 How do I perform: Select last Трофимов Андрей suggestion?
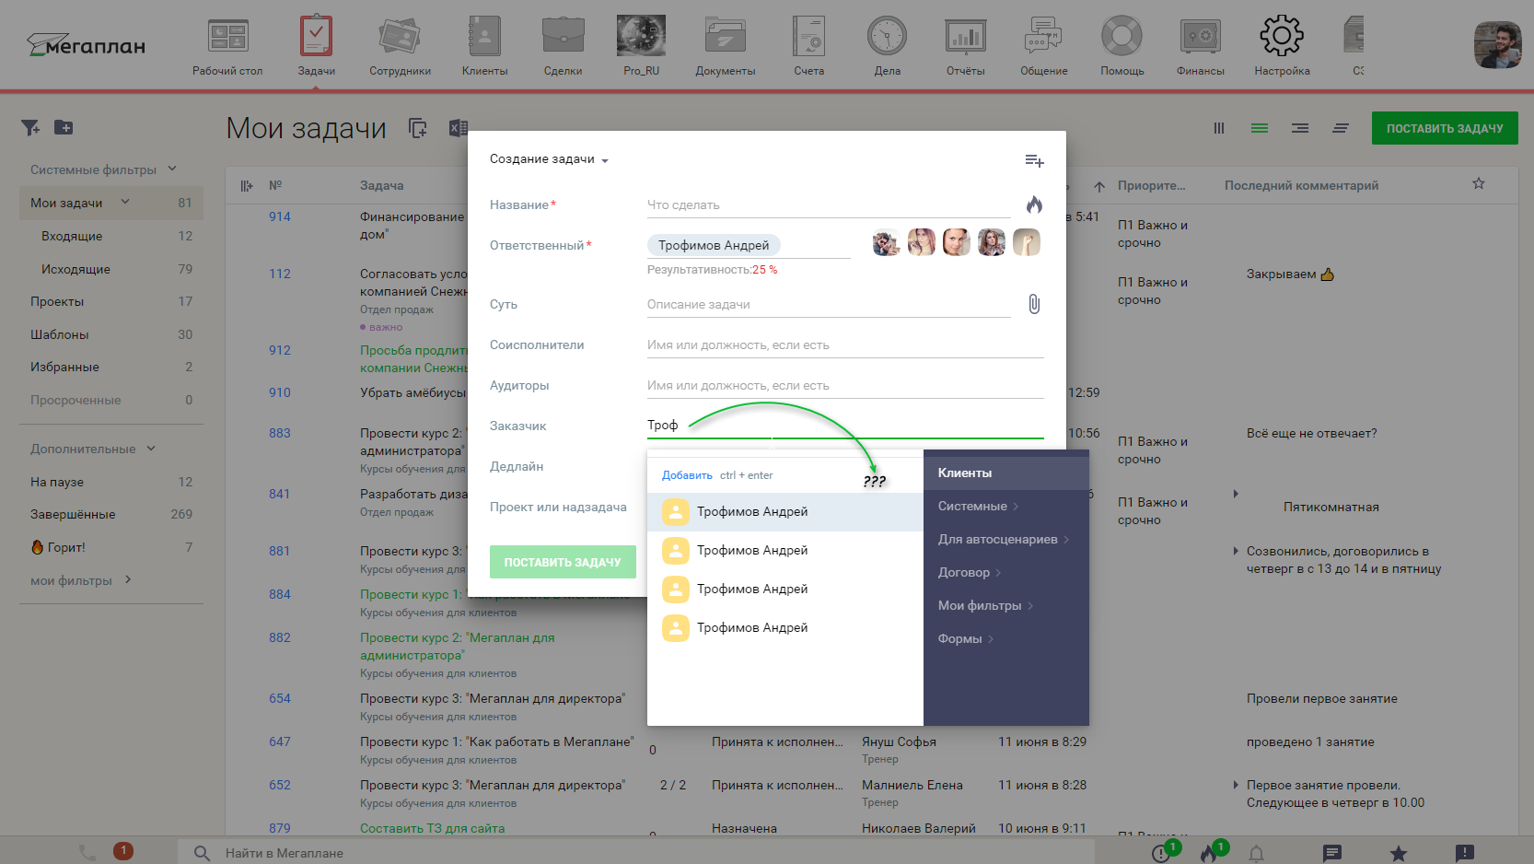click(785, 627)
